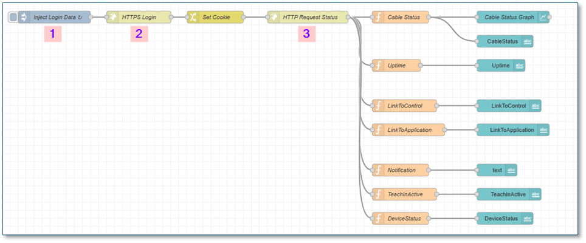The height and width of the screenshot is (243, 586).
Task: Click function icon of Notification node
Action: coord(378,170)
